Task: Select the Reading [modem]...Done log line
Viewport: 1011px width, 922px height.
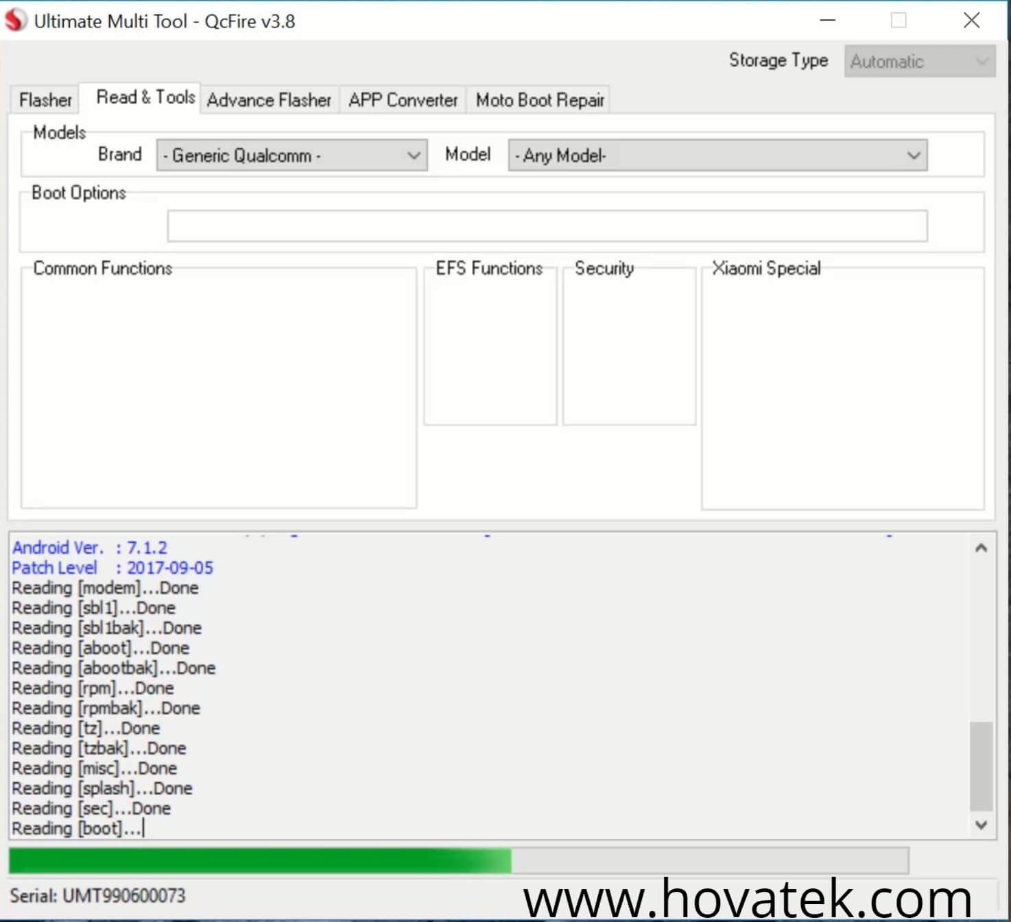Action: (106, 588)
